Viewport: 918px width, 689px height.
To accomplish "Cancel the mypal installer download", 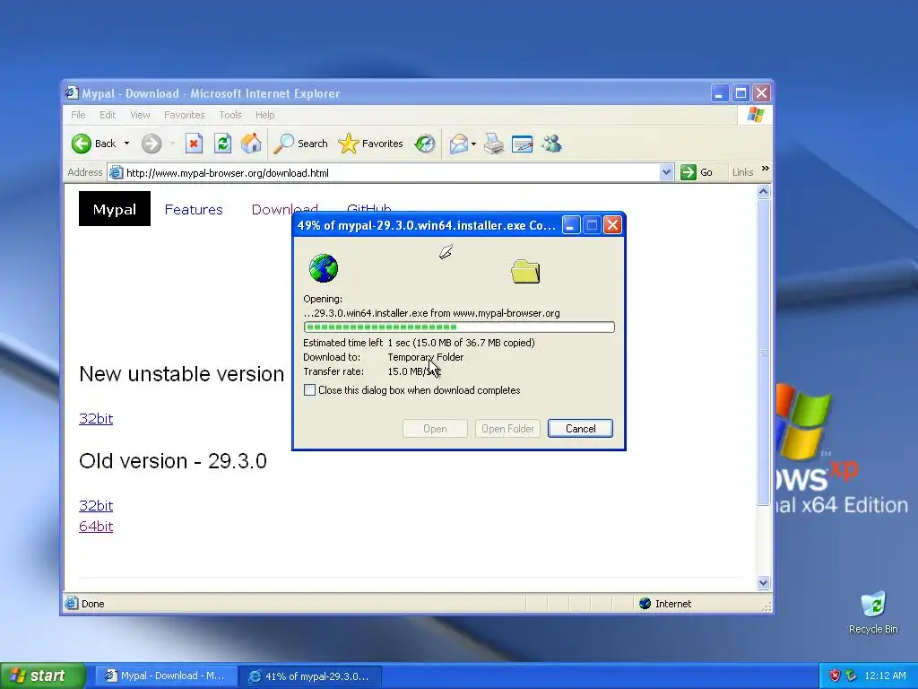I will [580, 428].
